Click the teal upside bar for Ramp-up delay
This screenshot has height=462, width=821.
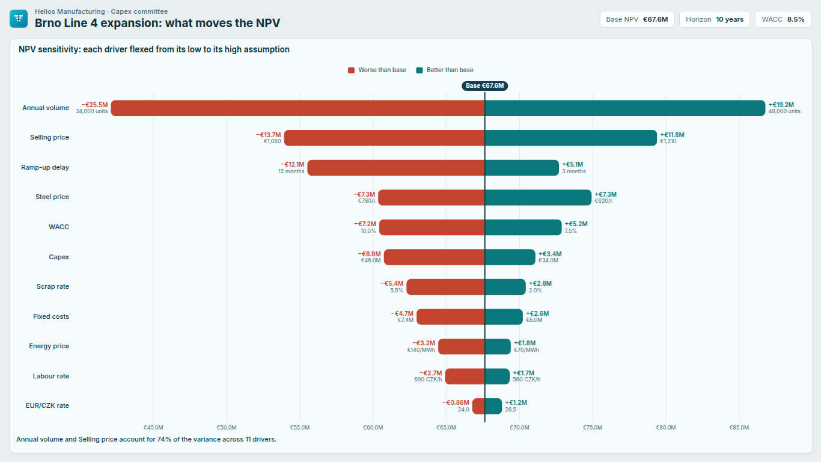tap(522, 168)
